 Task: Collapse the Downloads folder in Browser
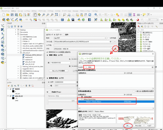[x=16, y=35]
